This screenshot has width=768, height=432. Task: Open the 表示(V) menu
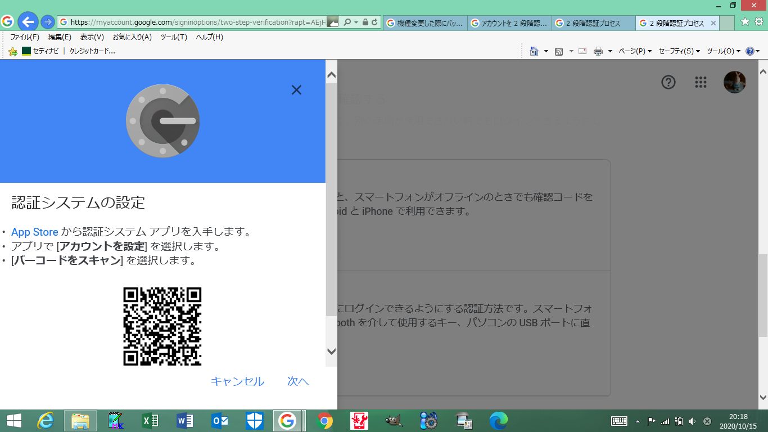(92, 37)
